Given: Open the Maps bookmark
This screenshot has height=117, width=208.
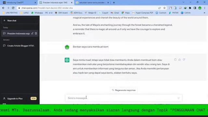Looking at the screenshot, I should click(x=126, y=13).
